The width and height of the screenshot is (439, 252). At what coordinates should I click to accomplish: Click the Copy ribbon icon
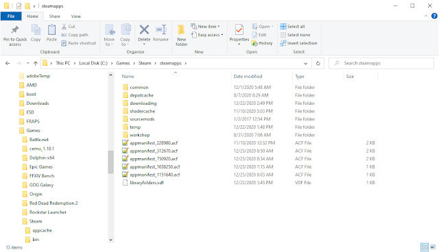tap(36, 30)
